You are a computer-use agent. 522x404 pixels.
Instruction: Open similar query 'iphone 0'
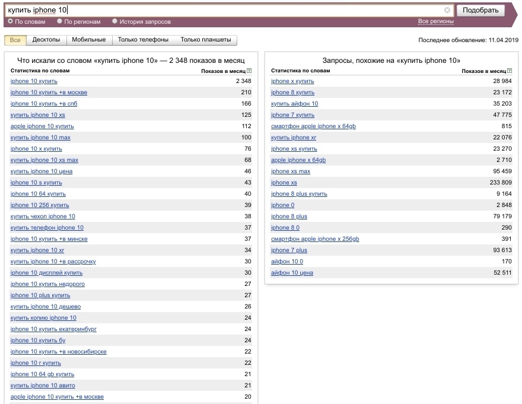(283, 205)
